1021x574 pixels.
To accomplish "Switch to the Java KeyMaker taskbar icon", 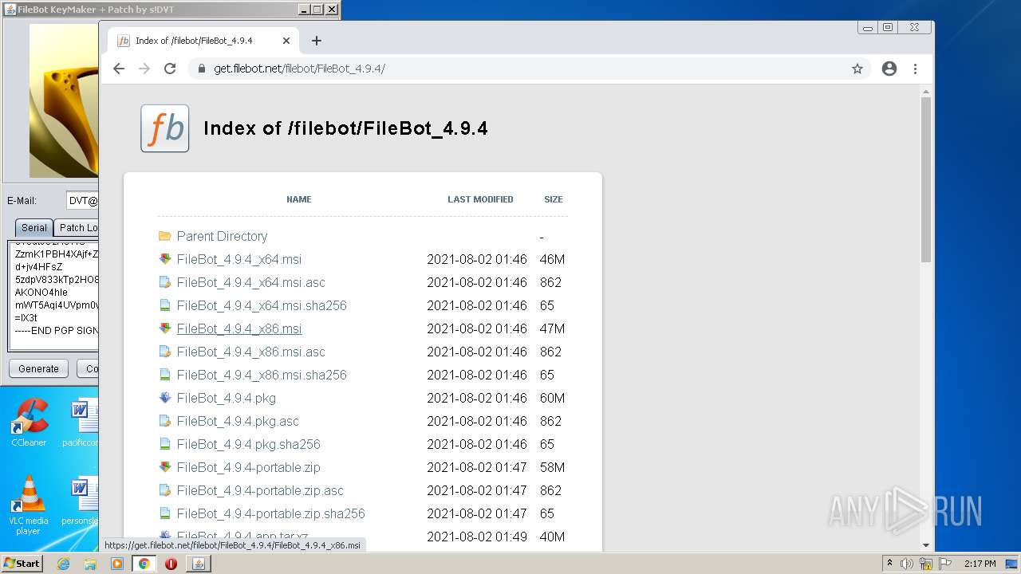I will 199,564.
